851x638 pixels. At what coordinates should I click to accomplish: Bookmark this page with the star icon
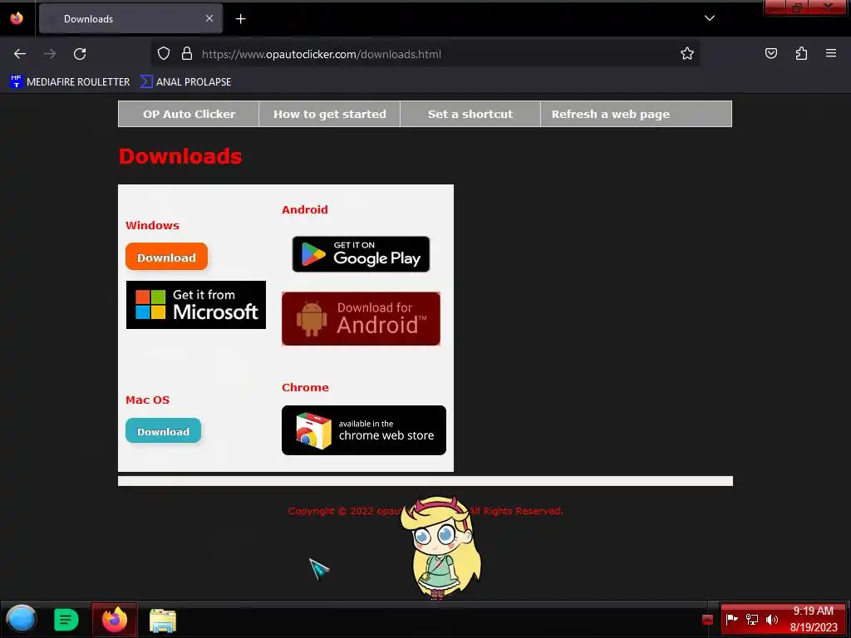687,54
